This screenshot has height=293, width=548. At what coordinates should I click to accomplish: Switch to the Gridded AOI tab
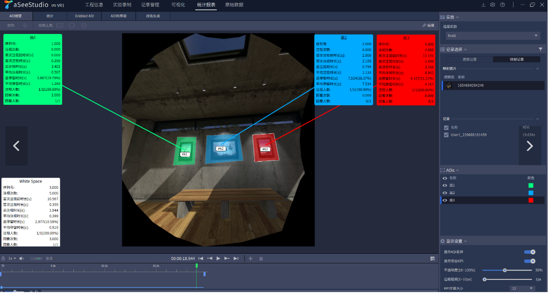point(84,16)
